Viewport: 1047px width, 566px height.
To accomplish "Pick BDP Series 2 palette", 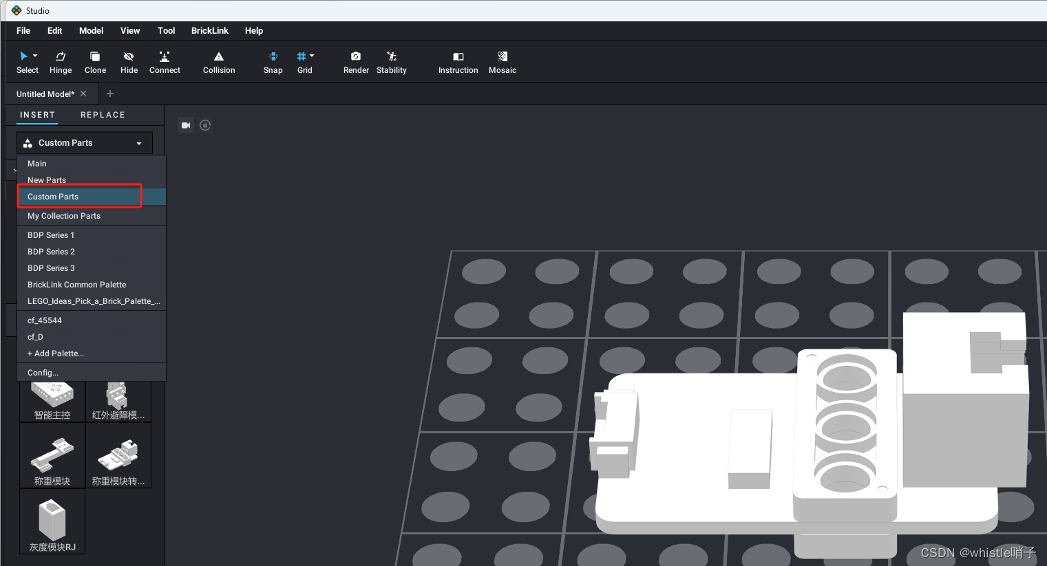I will (x=92, y=252).
